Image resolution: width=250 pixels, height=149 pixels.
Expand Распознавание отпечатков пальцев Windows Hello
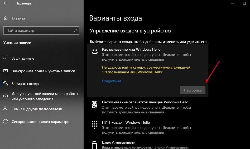[145, 102]
